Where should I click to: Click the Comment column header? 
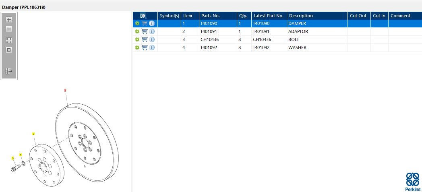click(405, 16)
